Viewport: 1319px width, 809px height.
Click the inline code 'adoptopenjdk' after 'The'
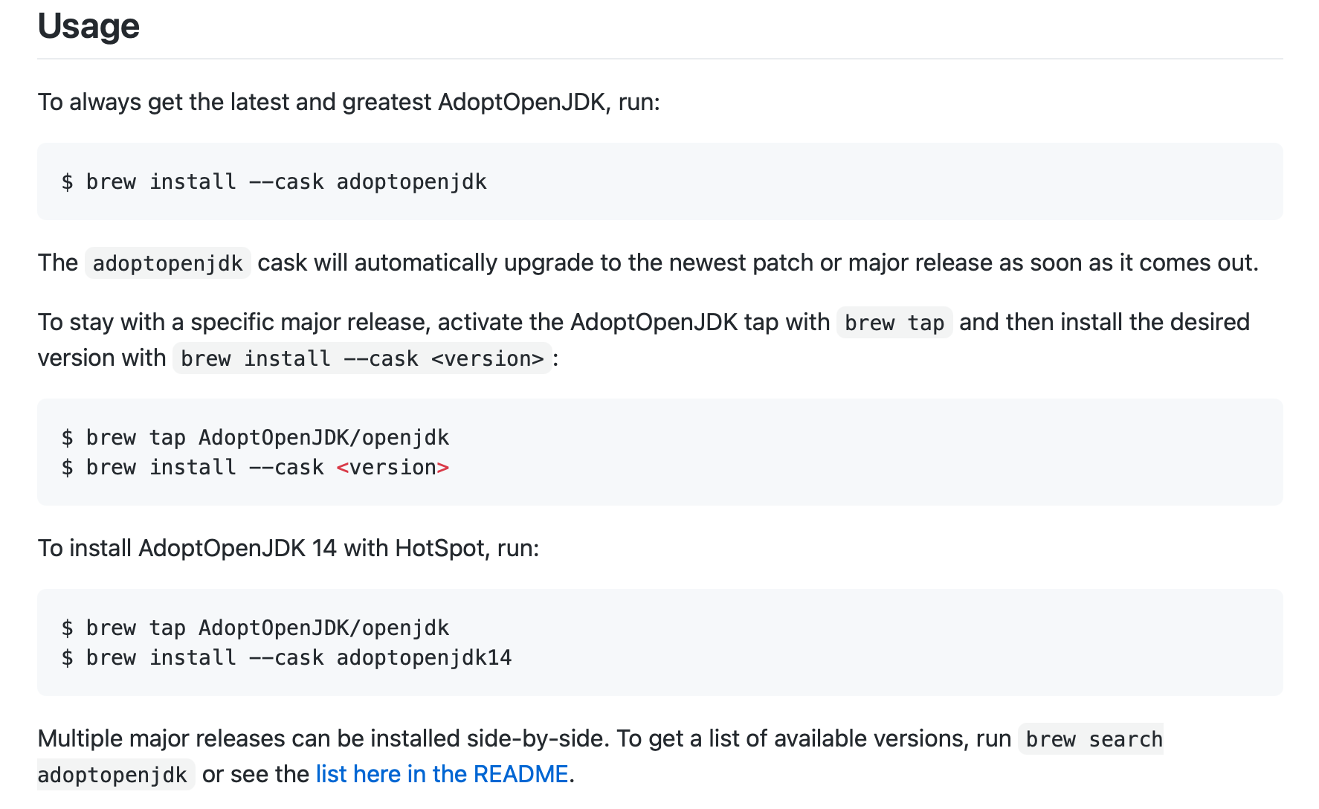tap(168, 263)
